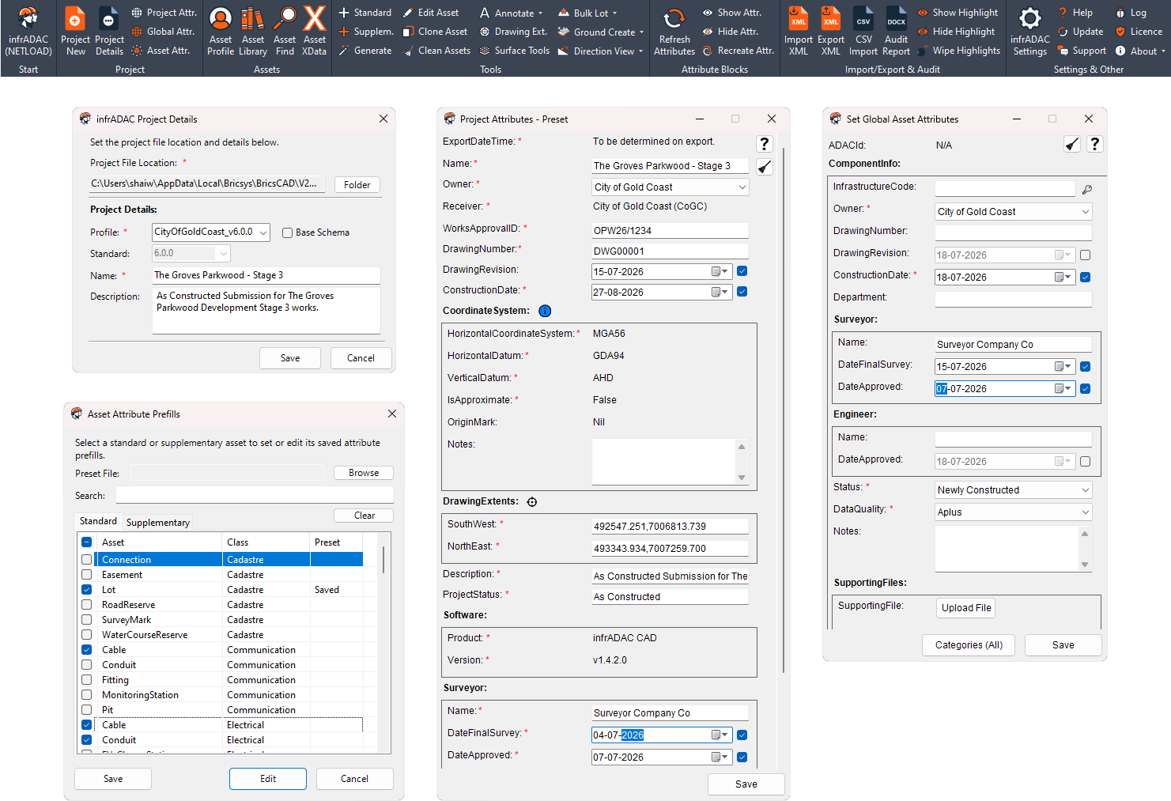Open the Status Newly Constructed dropdown
Image resolution: width=1171 pixels, height=801 pixels.
(1085, 490)
